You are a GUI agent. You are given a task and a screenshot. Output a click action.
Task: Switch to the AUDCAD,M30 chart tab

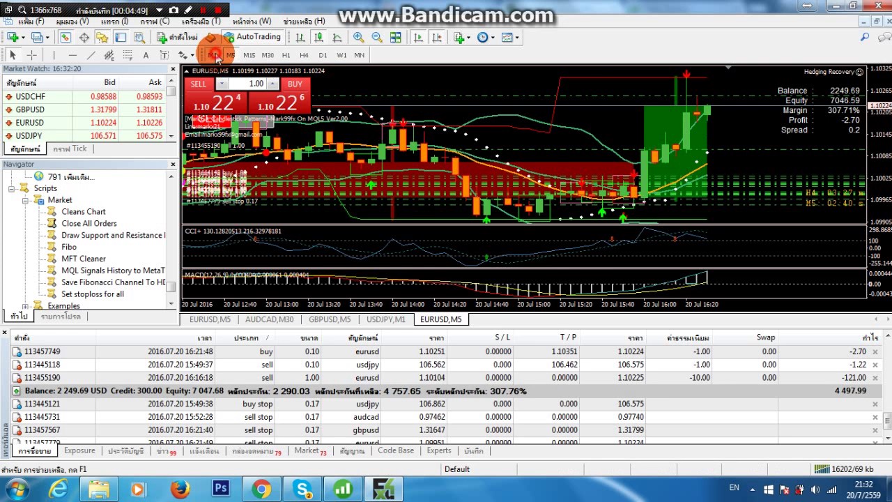[269, 319]
